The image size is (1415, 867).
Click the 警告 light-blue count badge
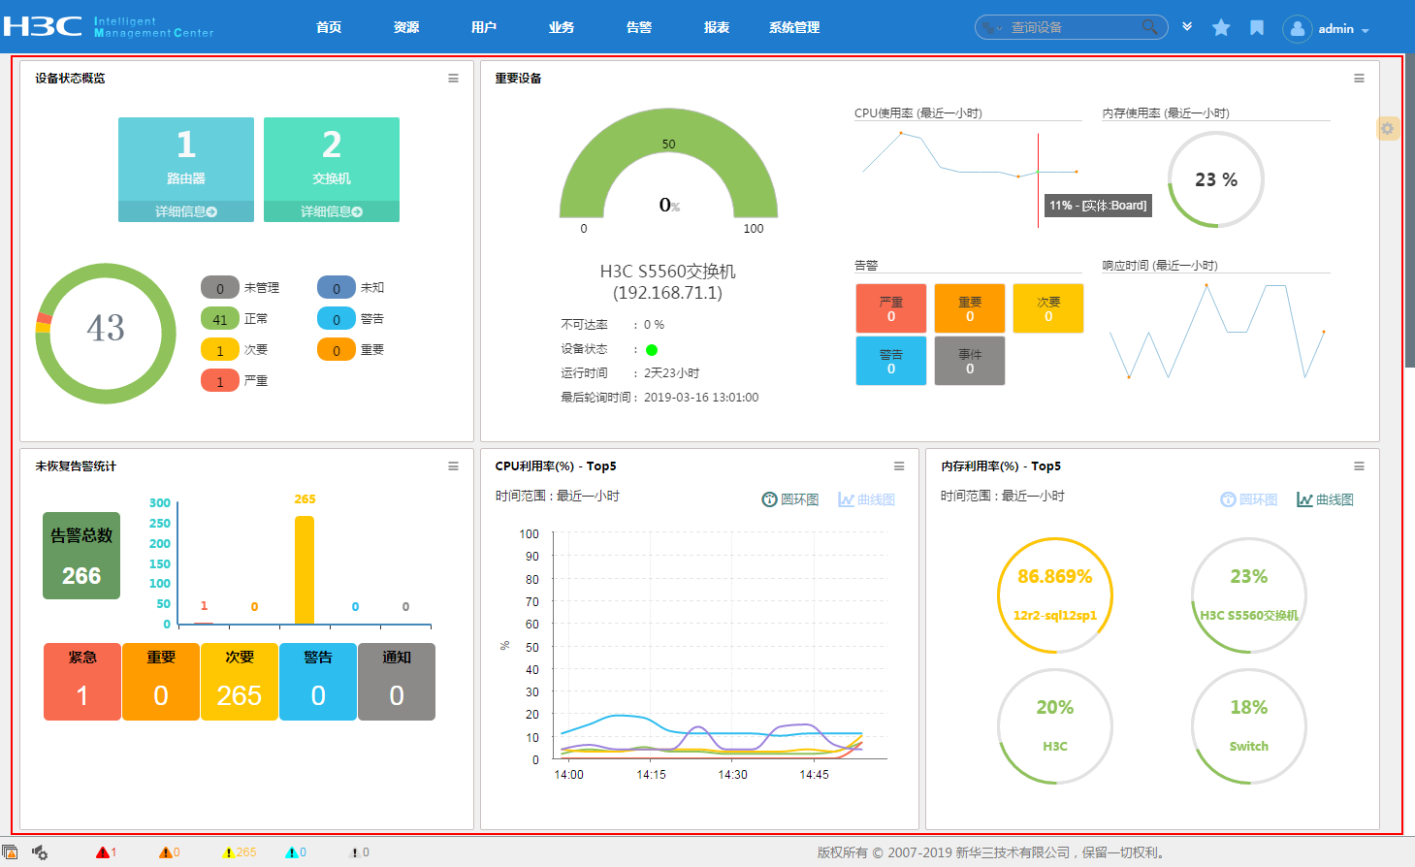(x=337, y=319)
